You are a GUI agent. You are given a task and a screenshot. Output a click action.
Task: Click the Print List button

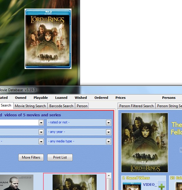click(x=60, y=157)
